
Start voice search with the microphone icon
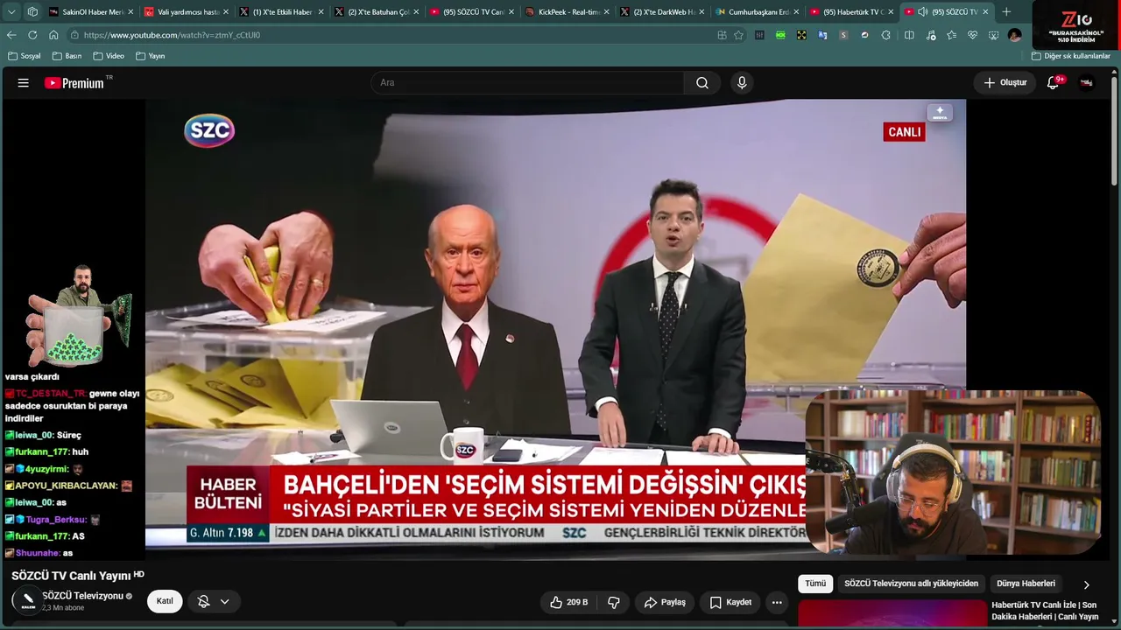click(x=742, y=82)
